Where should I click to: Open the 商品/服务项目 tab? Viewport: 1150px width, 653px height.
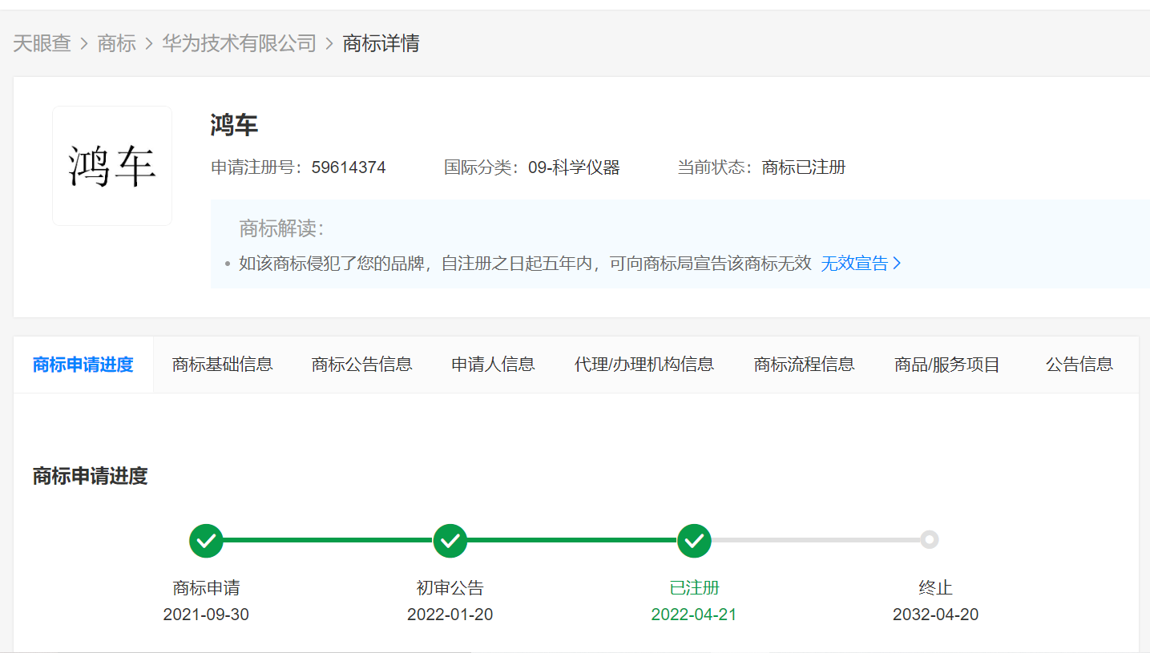(947, 365)
